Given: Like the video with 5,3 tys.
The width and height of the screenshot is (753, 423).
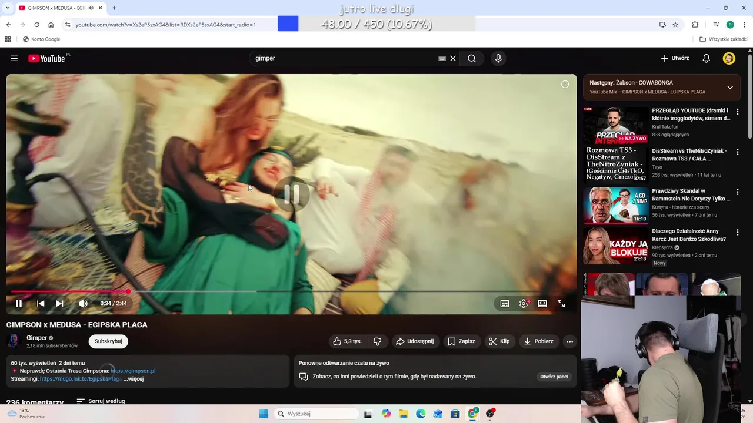Looking at the screenshot, I should [x=347, y=341].
